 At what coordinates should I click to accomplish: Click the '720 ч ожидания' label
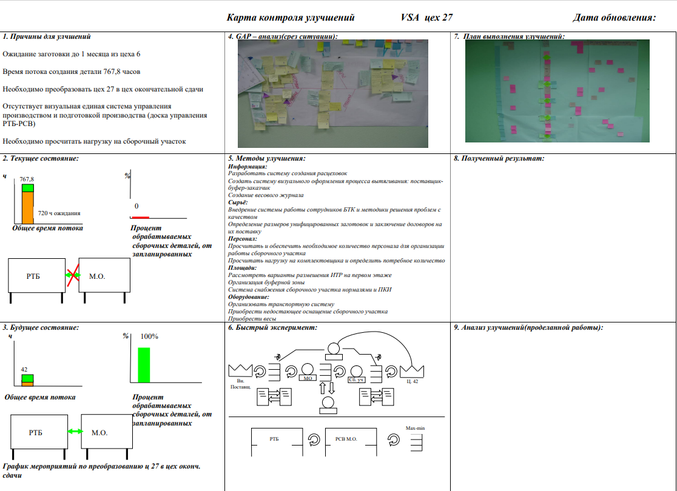pyautogui.click(x=59, y=213)
